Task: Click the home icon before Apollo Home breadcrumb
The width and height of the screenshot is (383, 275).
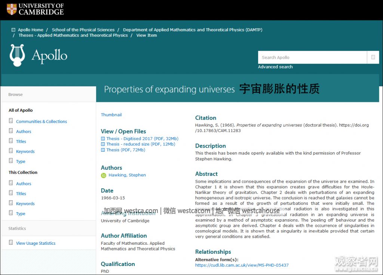Action: pyautogui.click(x=13, y=30)
